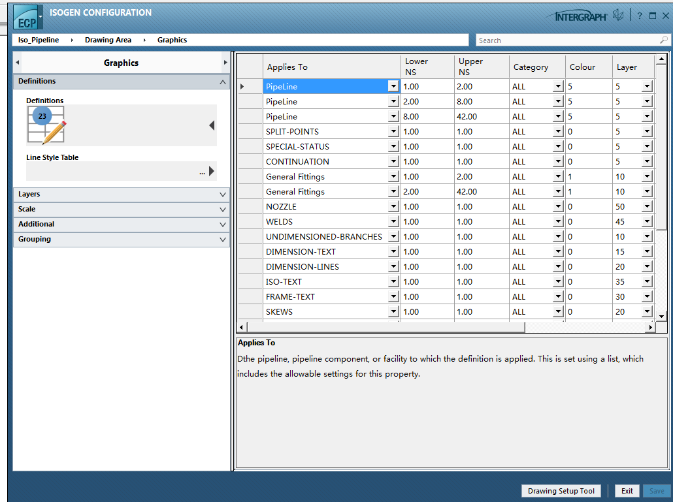Click the horizontal scrollbar right arrow
This screenshot has height=502, width=673.
pyautogui.click(x=651, y=328)
